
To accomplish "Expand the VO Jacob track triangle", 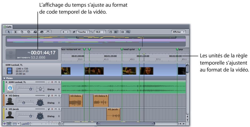I will click(7, 109).
